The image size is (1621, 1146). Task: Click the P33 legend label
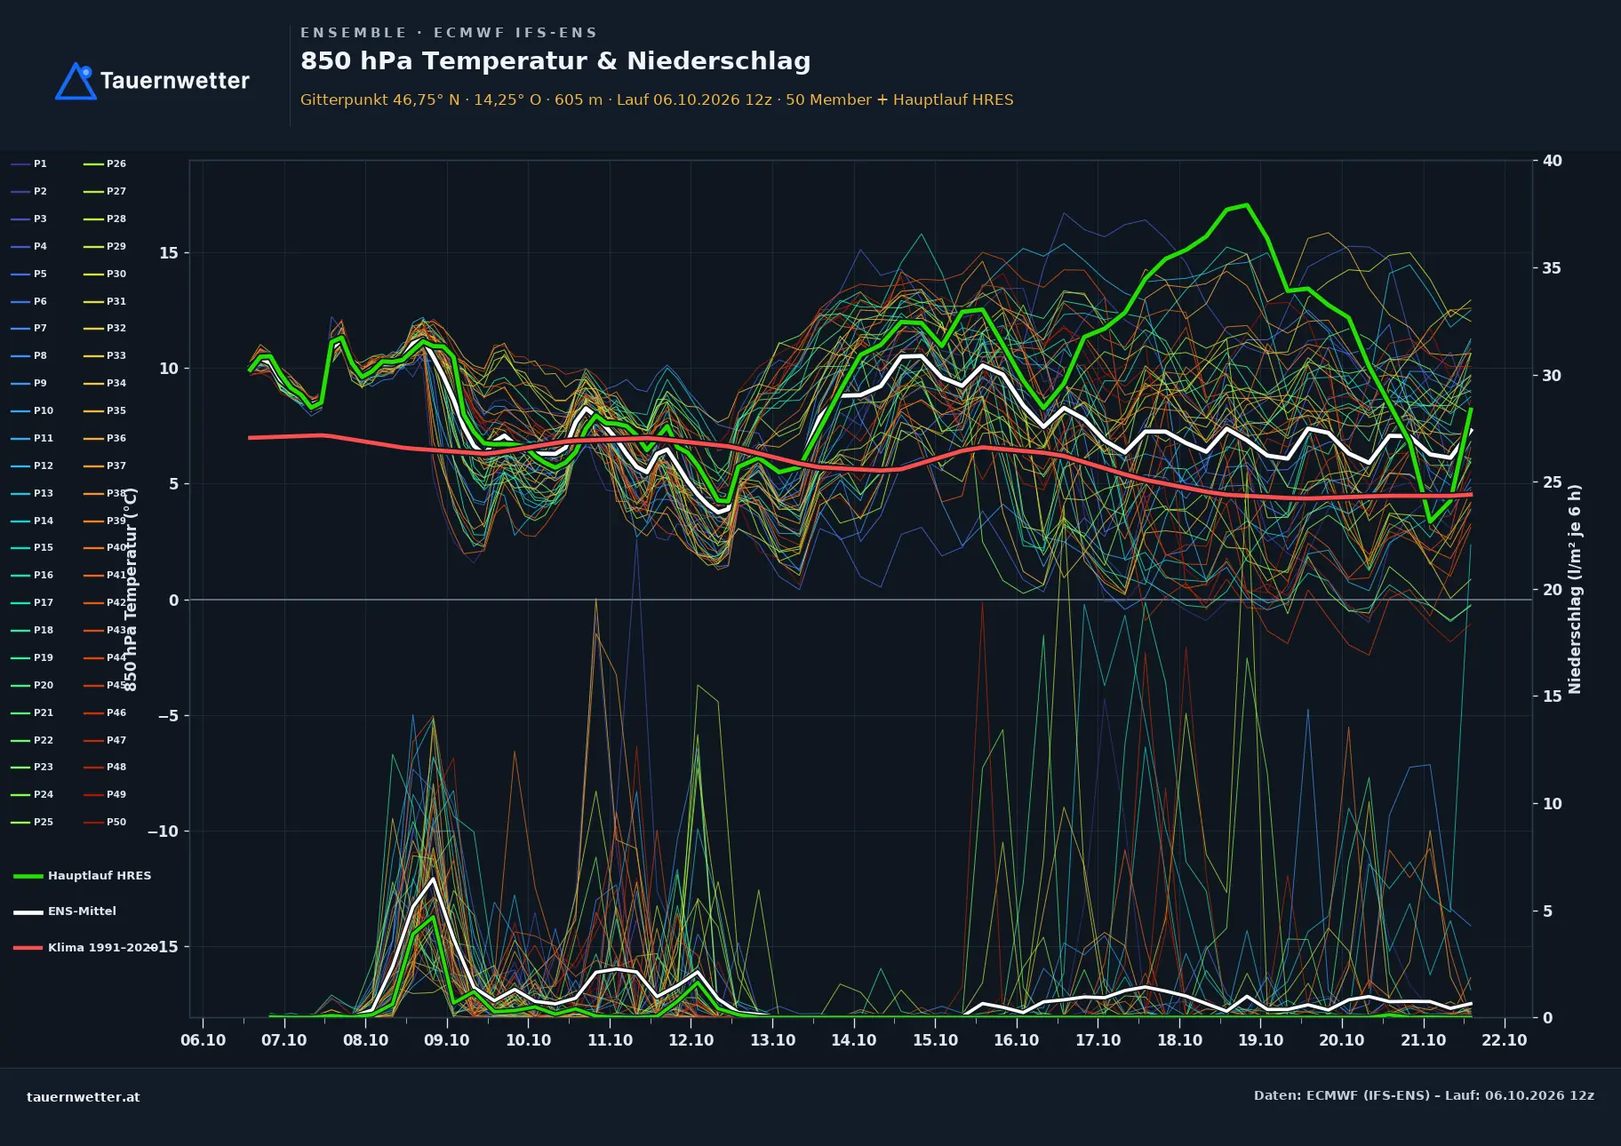coord(116,356)
